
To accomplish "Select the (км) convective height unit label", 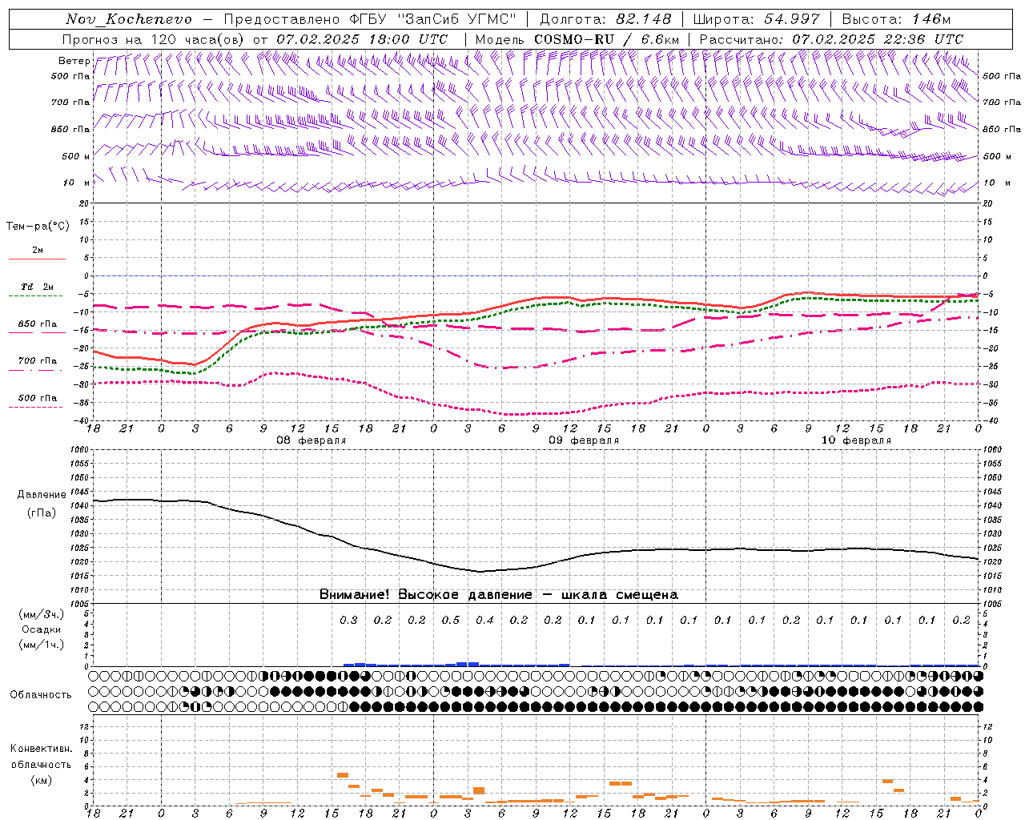I will point(41,780).
